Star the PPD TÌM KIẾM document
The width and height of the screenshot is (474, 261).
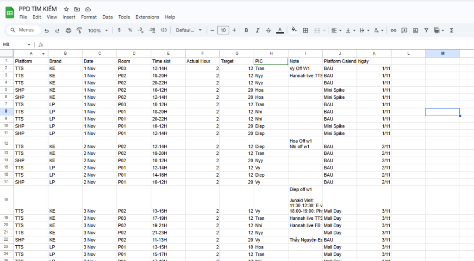(x=66, y=9)
